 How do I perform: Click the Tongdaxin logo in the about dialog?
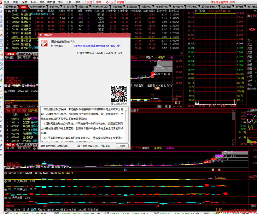click(x=44, y=43)
